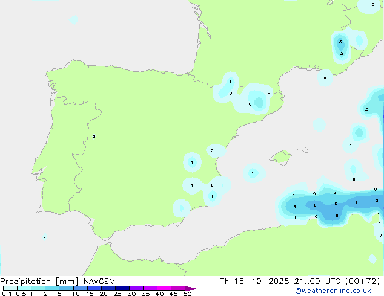Click the '0.1' label on the legend scale
The image size is (384, 296).
click(7, 294)
